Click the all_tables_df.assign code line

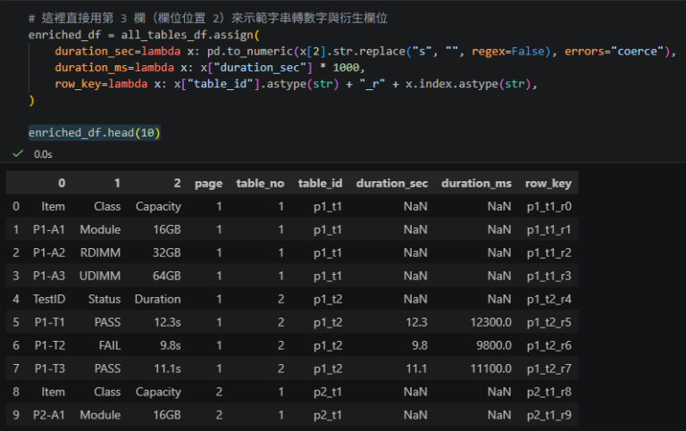pos(144,35)
